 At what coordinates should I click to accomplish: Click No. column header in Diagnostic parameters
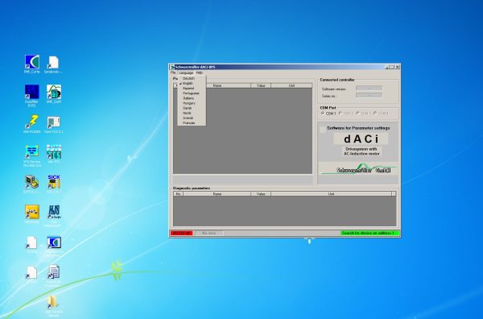click(x=179, y=194)
